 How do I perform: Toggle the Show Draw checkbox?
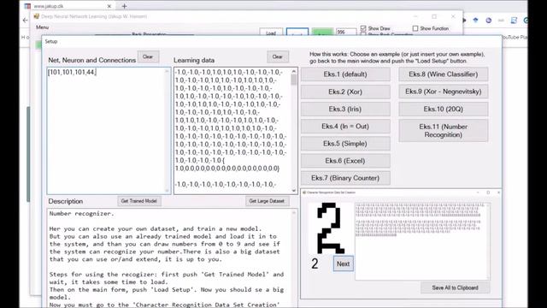[x=363, y=28]
